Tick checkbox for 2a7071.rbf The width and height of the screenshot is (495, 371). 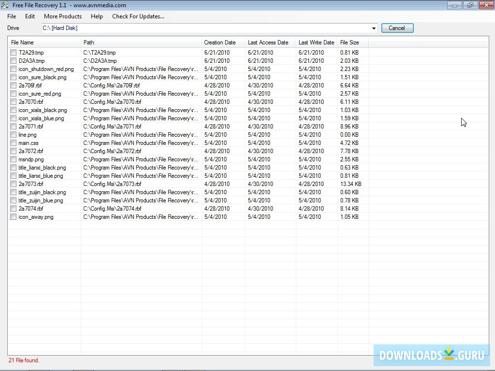(13, 126)
